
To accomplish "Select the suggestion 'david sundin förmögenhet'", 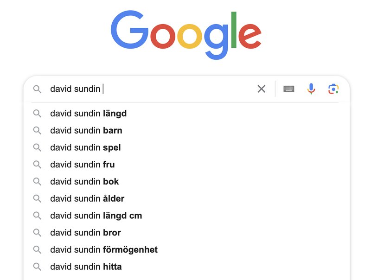I will pos(186,250).
